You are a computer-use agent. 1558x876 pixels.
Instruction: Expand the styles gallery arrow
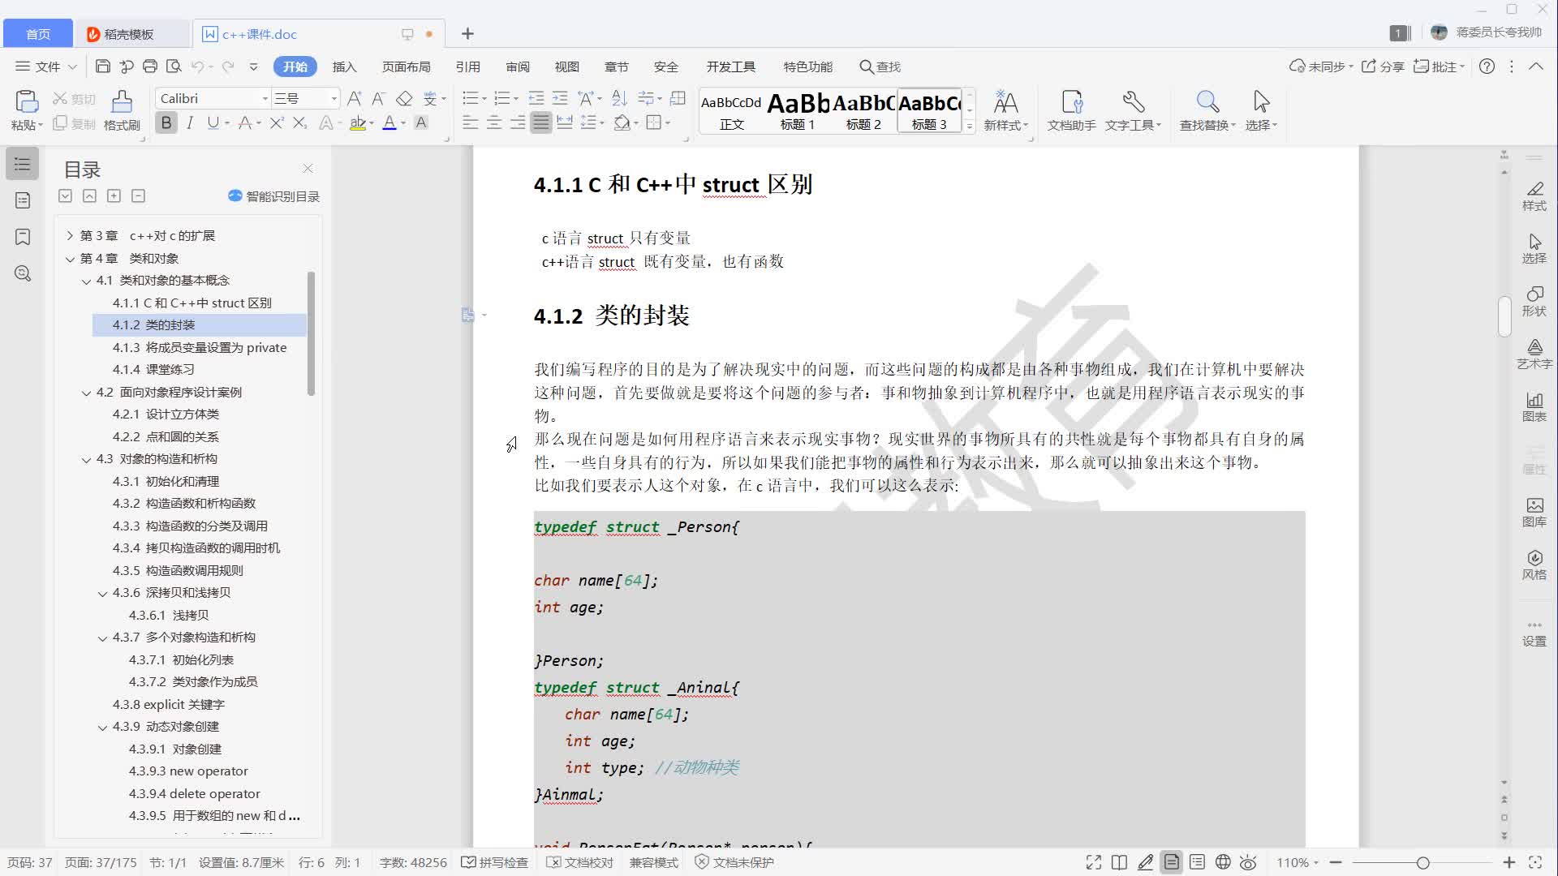point(969,126)
